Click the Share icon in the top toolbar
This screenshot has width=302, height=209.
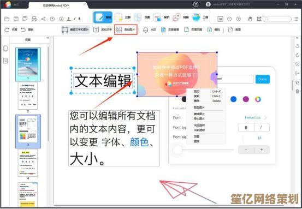(x=43, y=19)
